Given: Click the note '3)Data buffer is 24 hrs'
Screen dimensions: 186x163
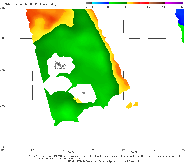Looking at the screenshot, I should [58, 159].
